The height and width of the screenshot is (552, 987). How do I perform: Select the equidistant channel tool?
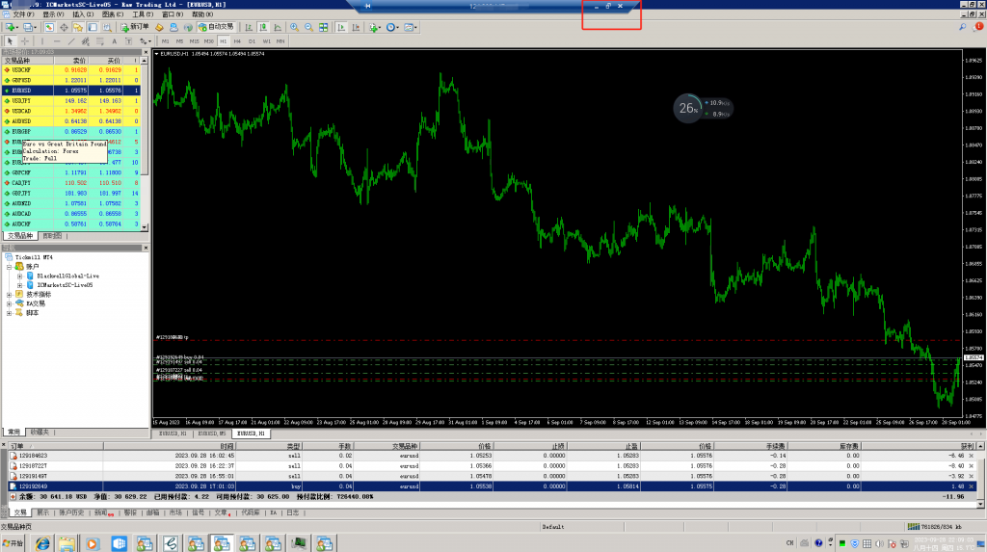86,40
